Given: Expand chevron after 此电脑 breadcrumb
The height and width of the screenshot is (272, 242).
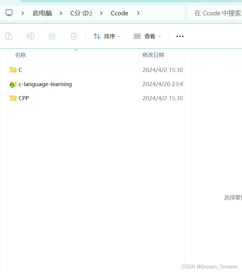Looking at the screenshot, I should pyautogui.click(x=61, y=13).
